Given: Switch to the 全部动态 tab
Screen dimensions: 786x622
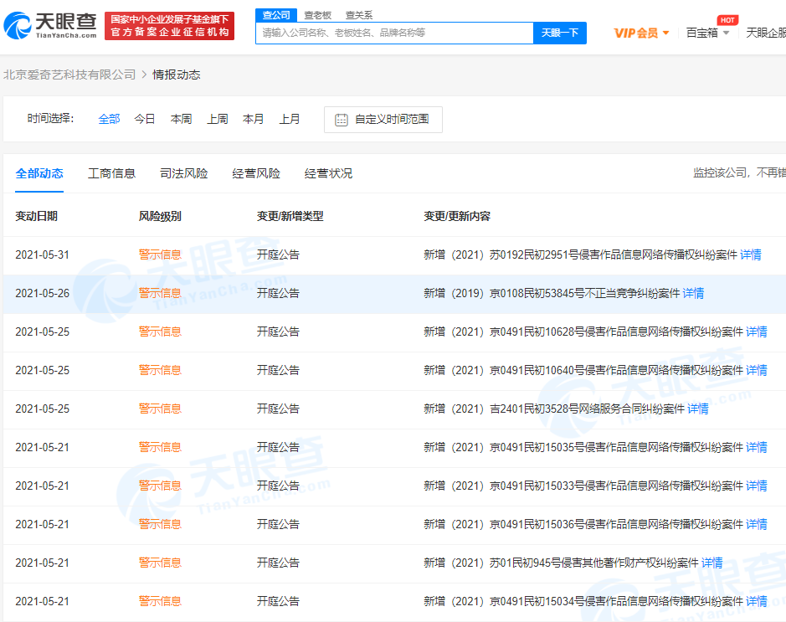Looking at the screenshot, I should click(39, 174).
